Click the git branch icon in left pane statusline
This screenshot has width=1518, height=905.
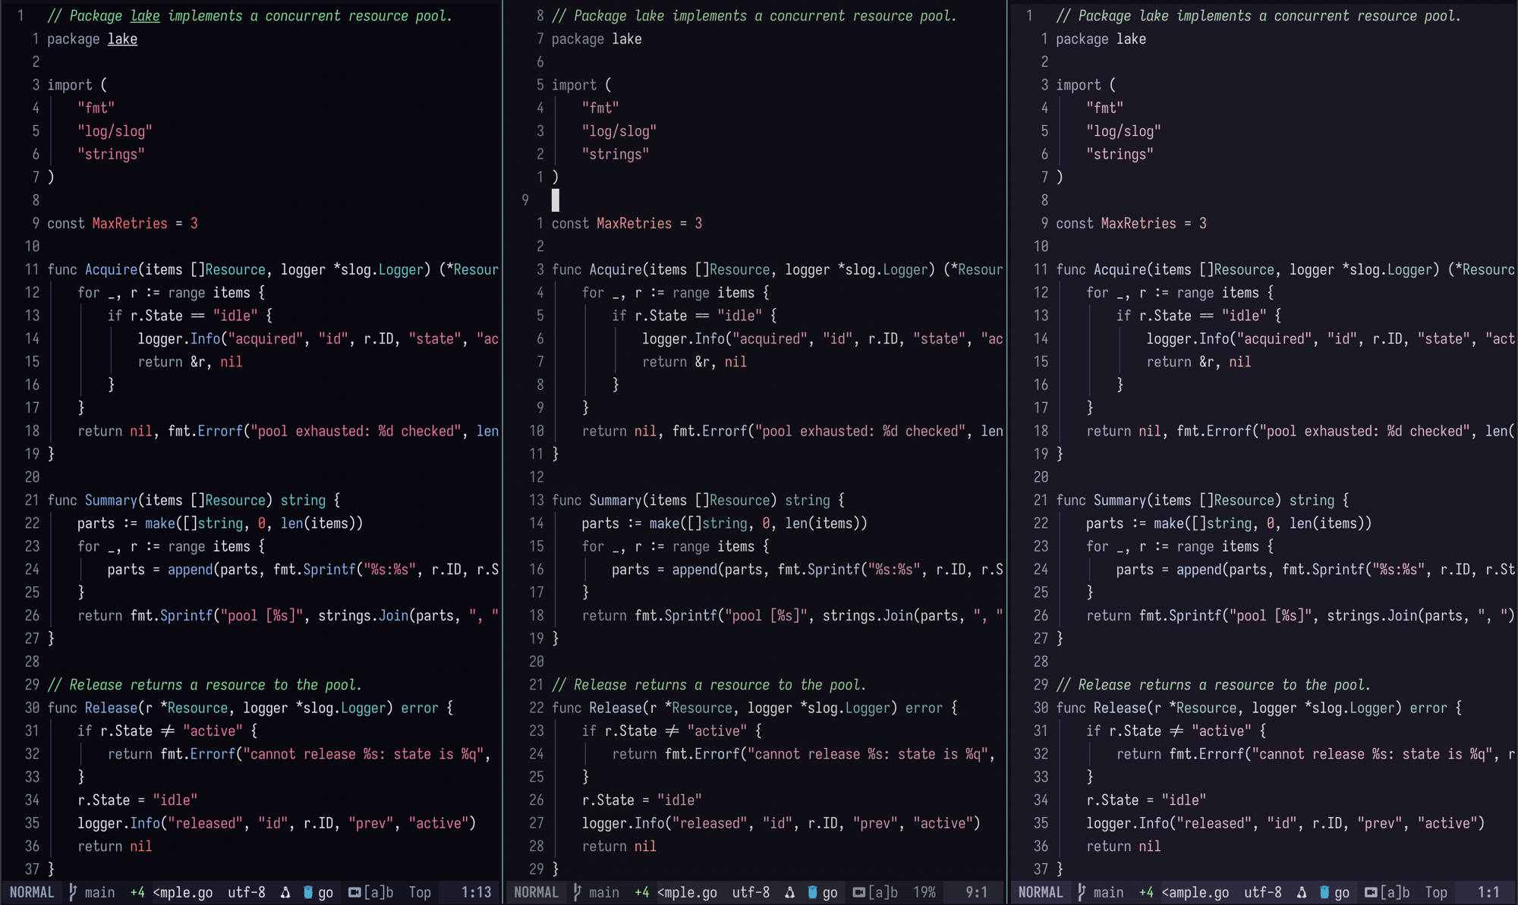pos(73,892)
